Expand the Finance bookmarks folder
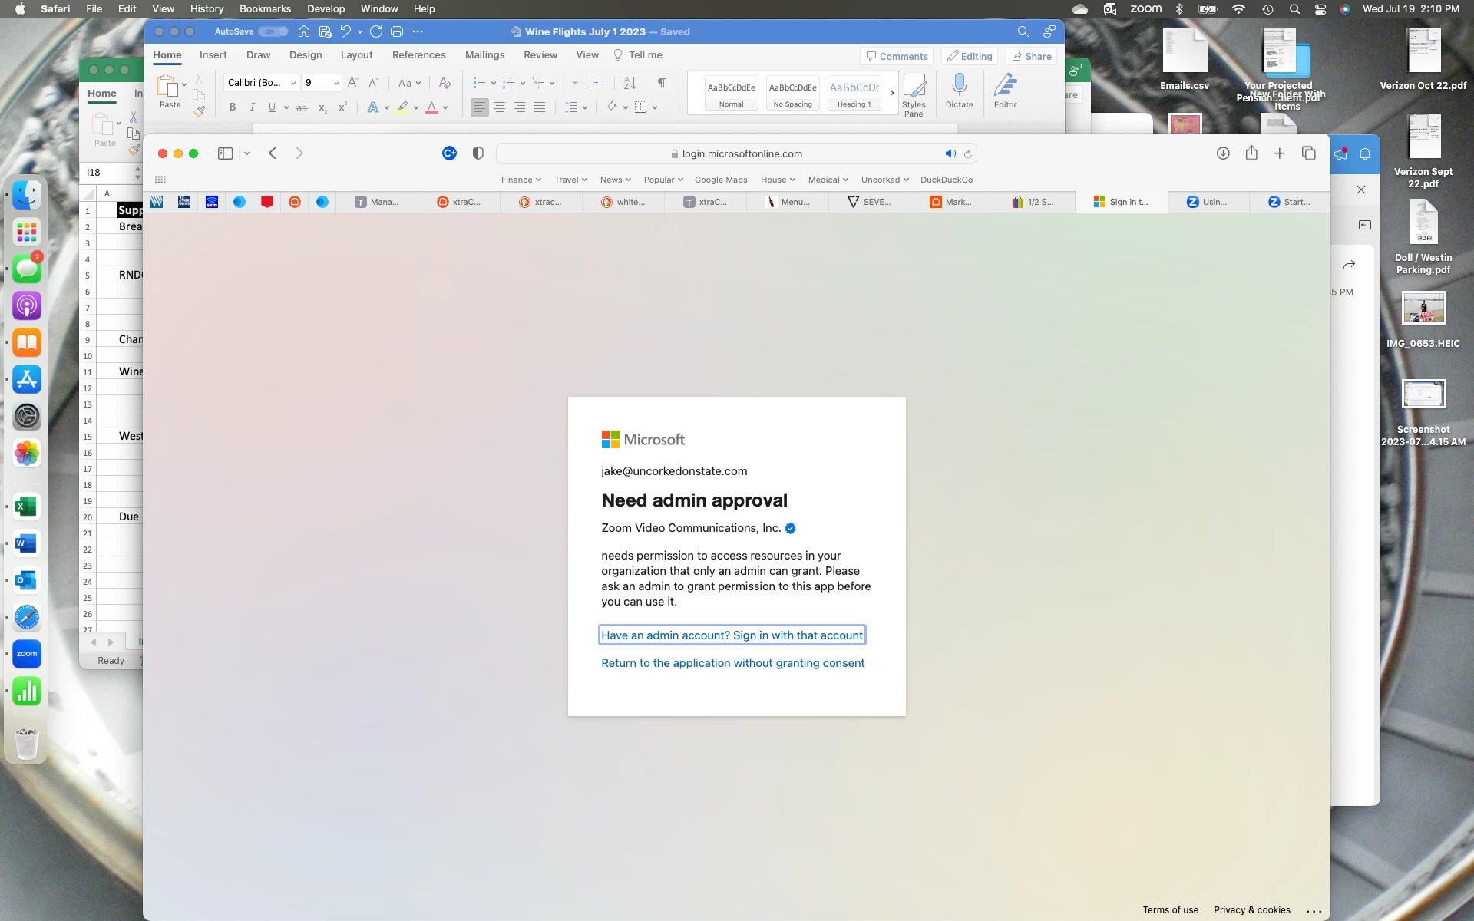The width and height of the screenshot is (1474, 921). click(x=521, y=180)
